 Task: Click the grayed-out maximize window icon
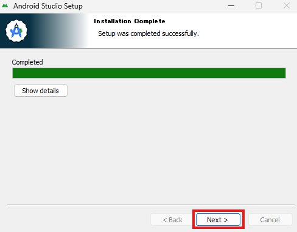[x=259, y=5]
